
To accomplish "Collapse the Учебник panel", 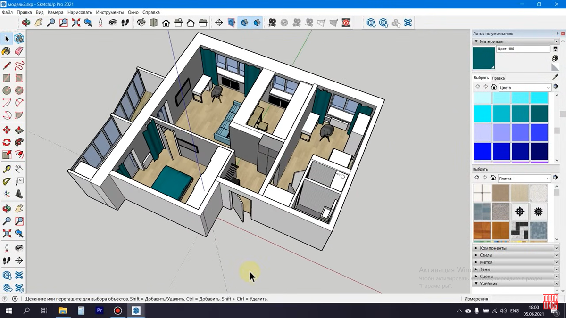I will (476, 283).
